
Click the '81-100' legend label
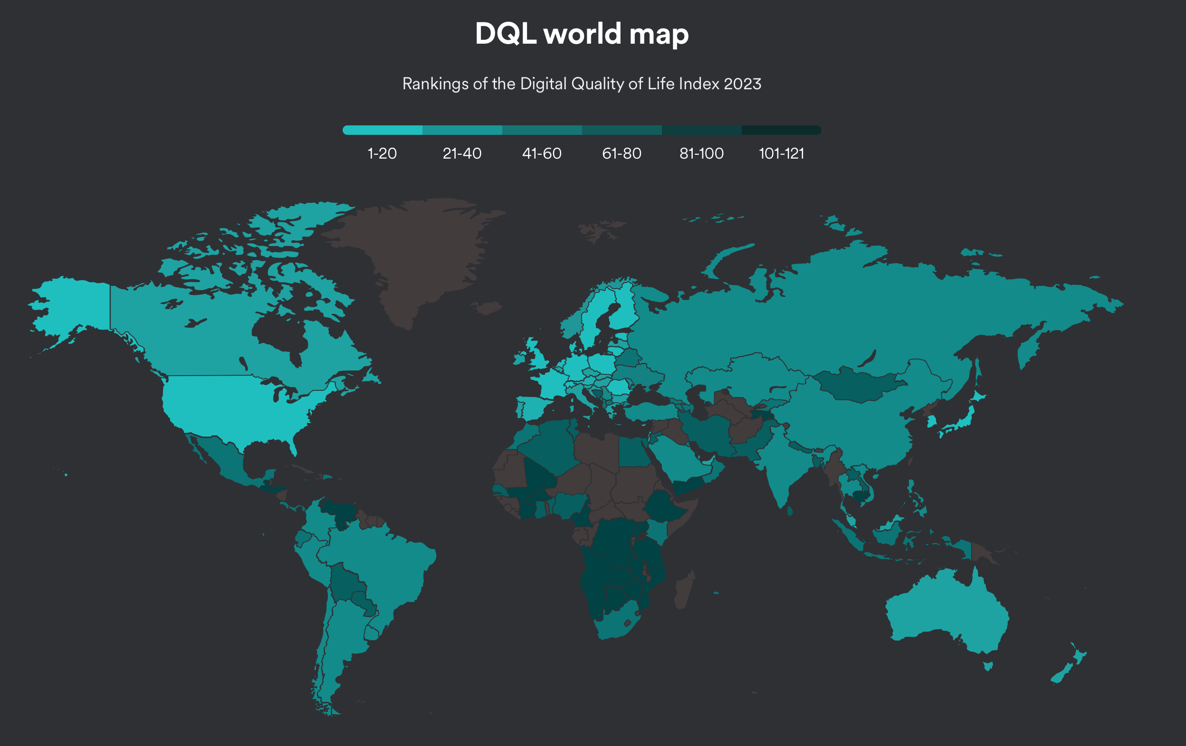click(x=702, y=153)
